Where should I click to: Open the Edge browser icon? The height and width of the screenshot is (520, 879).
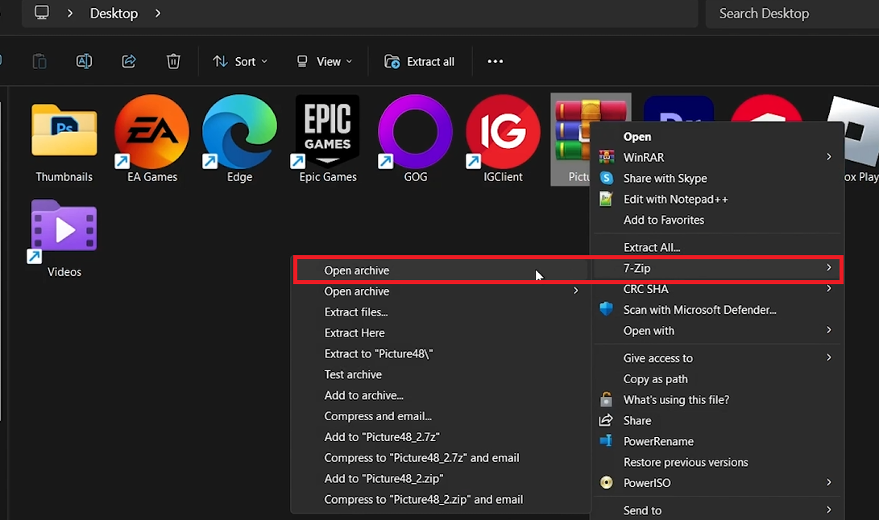pyautogui.click(x=238, y=131)
